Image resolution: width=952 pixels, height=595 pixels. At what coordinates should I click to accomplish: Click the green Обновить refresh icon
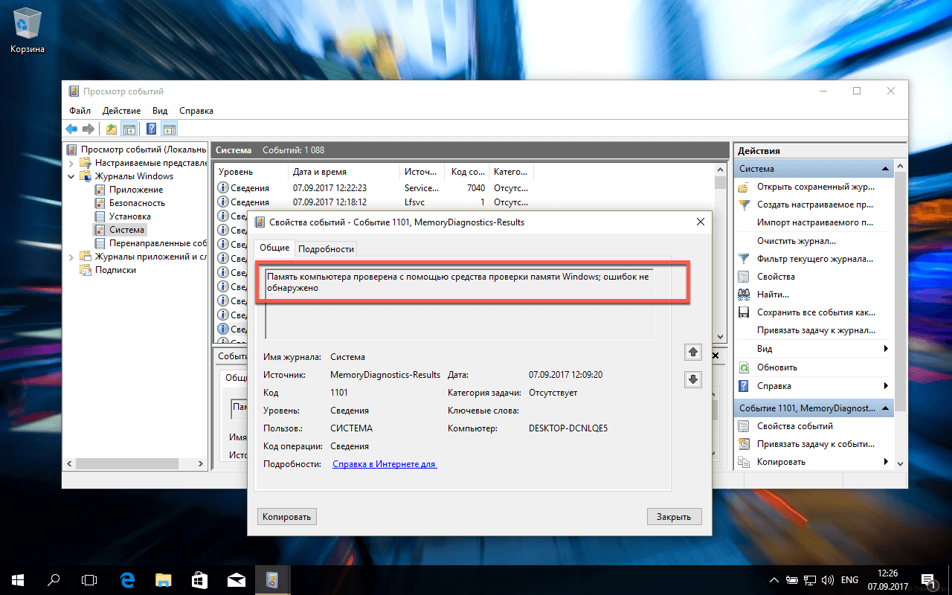[743, 367]
